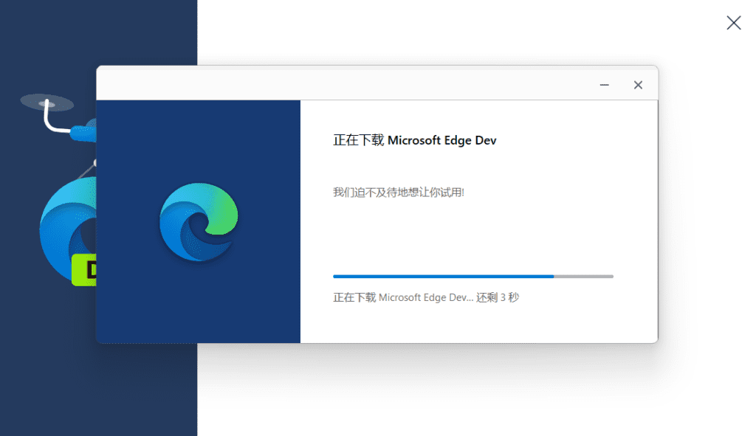The width and height of the screenshot is (756, 436).
Task: Click the blue connector below the propeller
Action: [x=83, y=133]
